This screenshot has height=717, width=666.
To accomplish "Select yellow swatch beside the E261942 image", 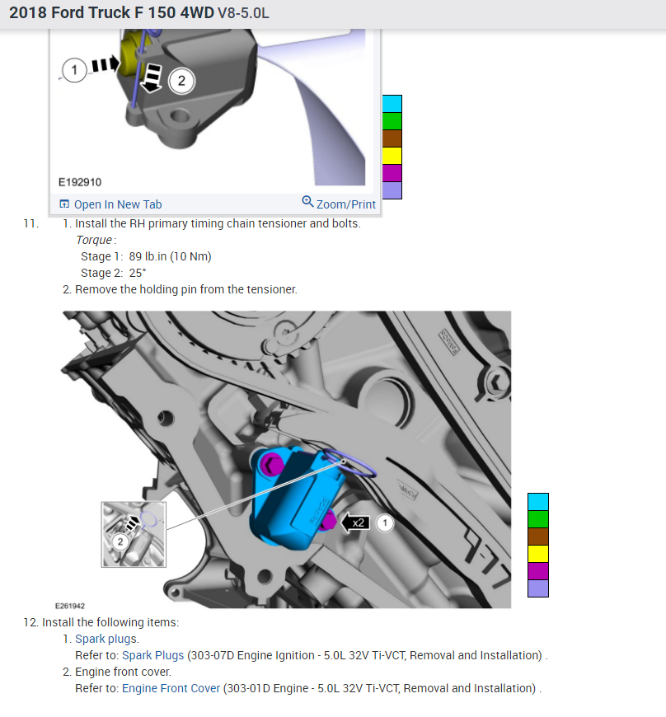I will click(x=538, y=554).
